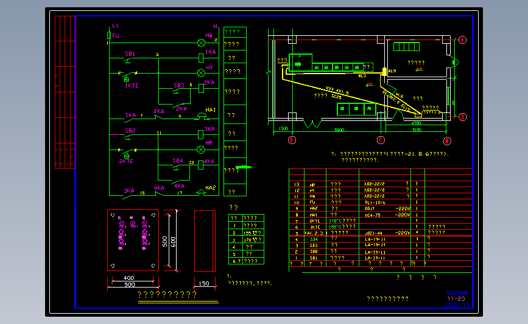Select the SB3 pushbutton label
528x324 pixels.
pyautogui.click(x=179, y=85)
